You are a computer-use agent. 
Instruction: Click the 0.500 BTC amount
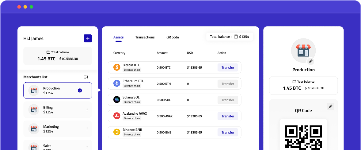(164, 68)
